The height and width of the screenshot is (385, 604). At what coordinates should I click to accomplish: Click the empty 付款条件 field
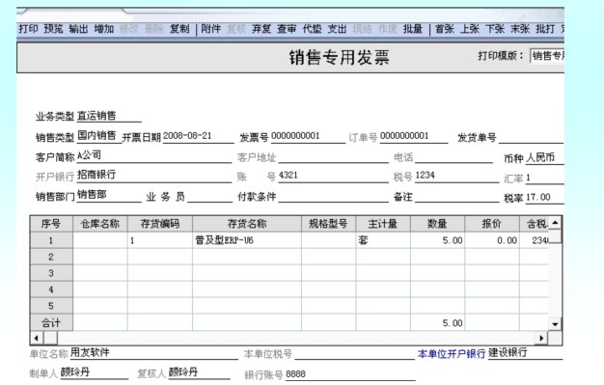333,196
